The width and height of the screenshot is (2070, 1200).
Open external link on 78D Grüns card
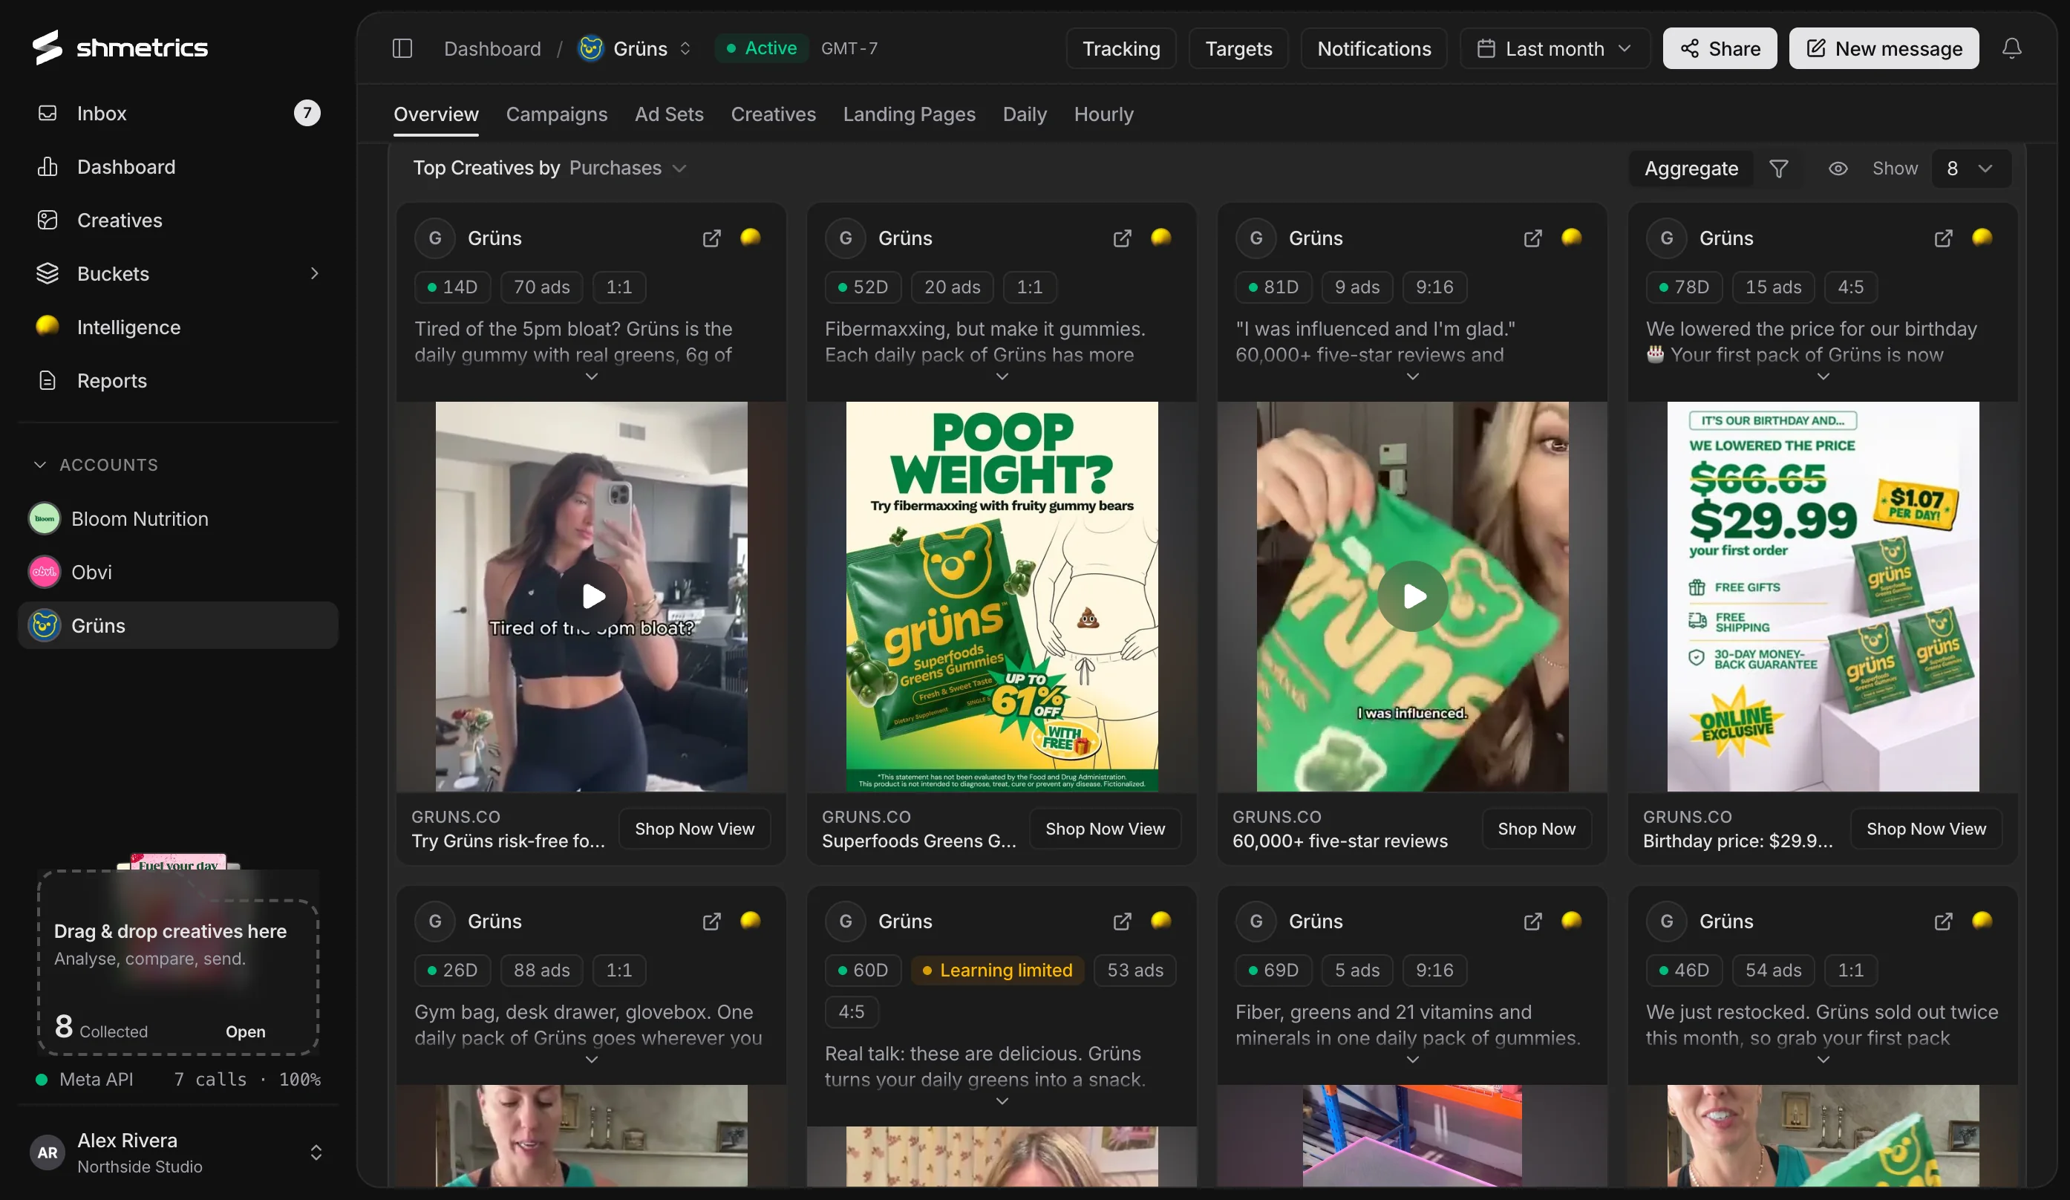coord(1944,238)
